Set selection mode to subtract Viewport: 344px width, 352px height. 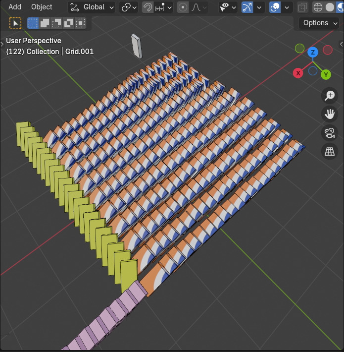(x=56, y=23)
